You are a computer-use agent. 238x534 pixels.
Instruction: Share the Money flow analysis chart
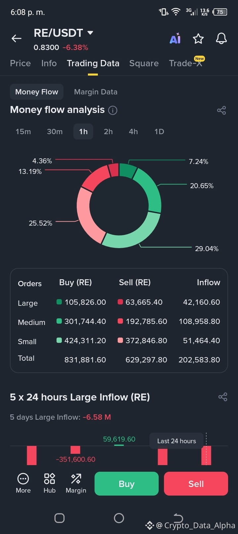click(x=221, y=110)
